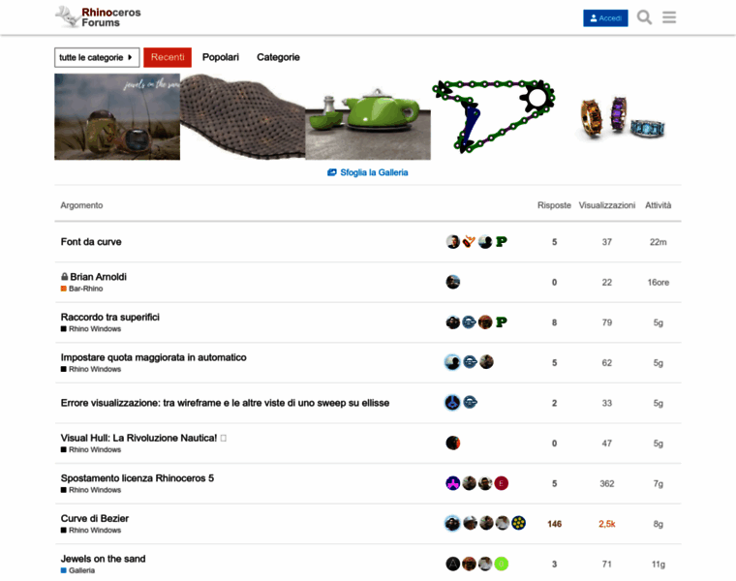Click the 146 replies count for Curve di Bezier
This screenshot has height=581, width=736.
[554, 524]
